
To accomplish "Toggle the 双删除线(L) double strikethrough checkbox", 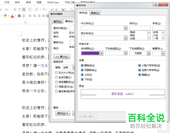I will [x=82, y=70].
